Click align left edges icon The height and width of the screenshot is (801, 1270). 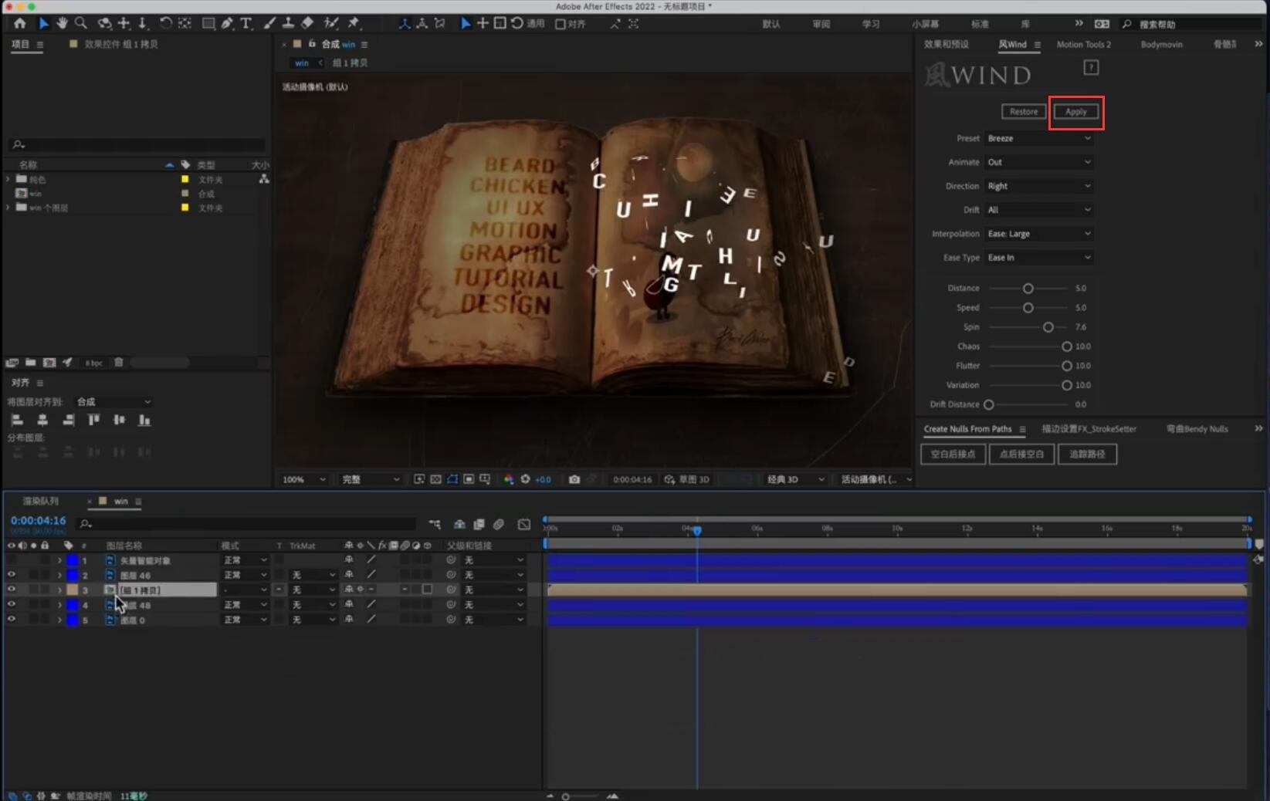pyautogui.click(x=17, y=420)
